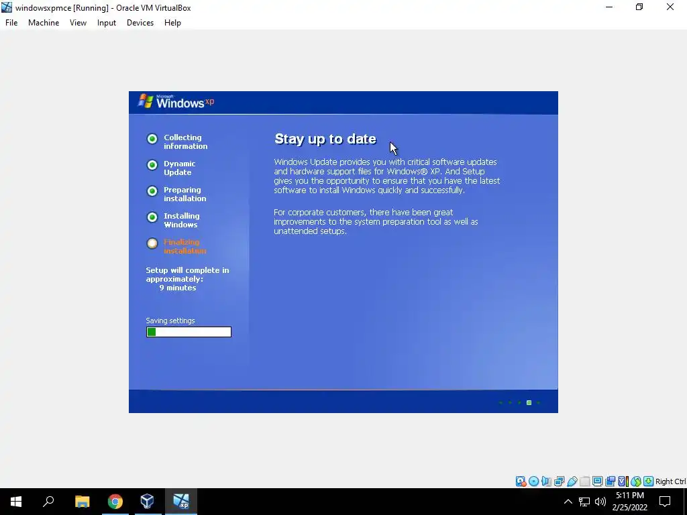Click the highlighted square slide indicator dot
The width and height of the screenshot is (687, 515).
[529, 402]
